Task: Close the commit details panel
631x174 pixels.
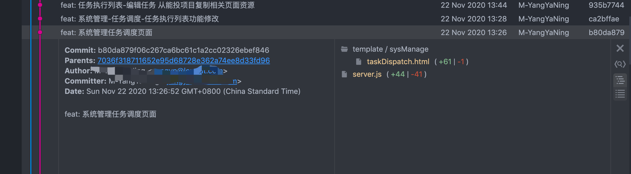Action: (x=620, y=48)
